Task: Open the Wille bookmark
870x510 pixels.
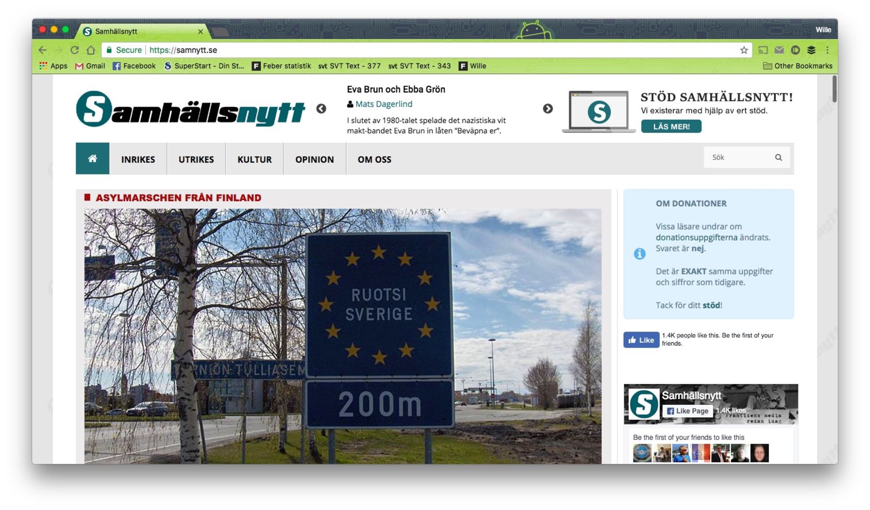Action: (473, 66)
